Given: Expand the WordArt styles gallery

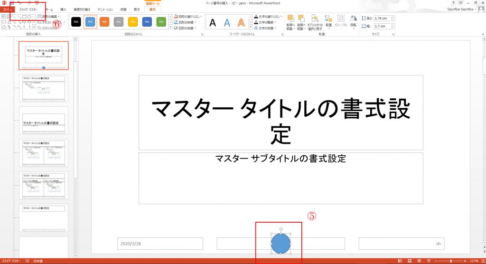Looking at the screenshot, I should pos(251,28).
